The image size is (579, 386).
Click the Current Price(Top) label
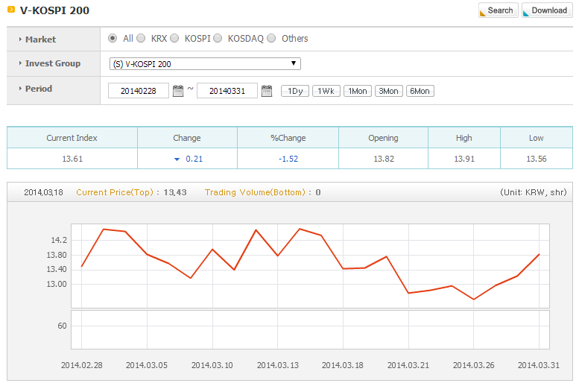tap(115, 192)
